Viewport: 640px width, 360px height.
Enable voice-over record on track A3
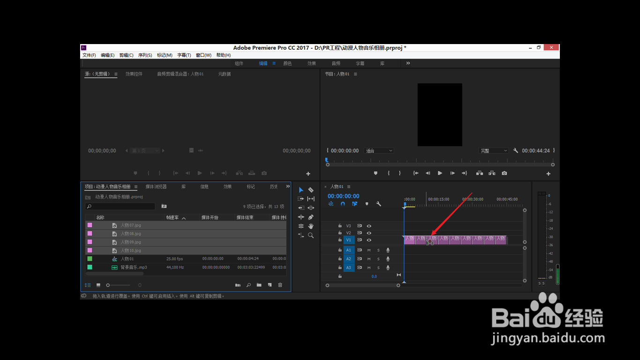pyautogui.click(x=388, y=268)
